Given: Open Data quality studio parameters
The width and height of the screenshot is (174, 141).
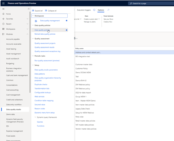Looking at the screenshot, I should tap(46, 70).
